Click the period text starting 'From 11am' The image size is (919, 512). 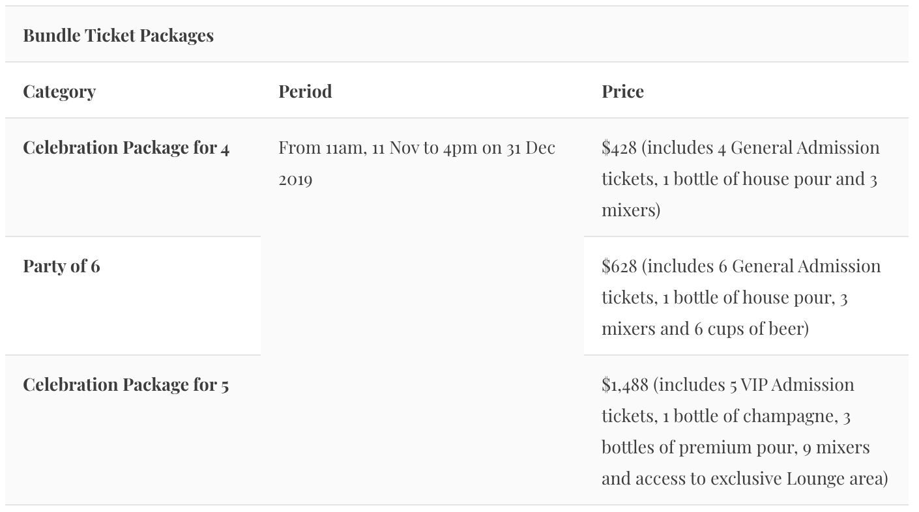416,148
